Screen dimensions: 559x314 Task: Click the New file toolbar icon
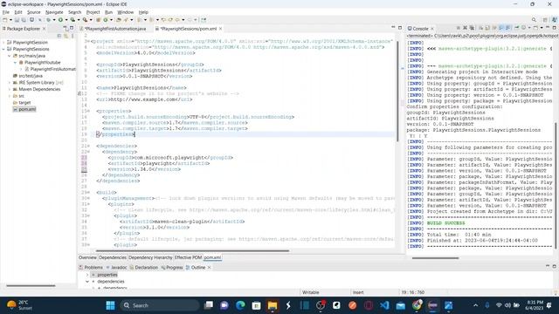[5, 20]
